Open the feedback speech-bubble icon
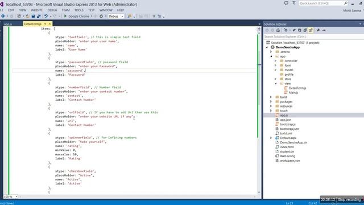The height and width of the screenshot is (205, 364). (286, 3)
